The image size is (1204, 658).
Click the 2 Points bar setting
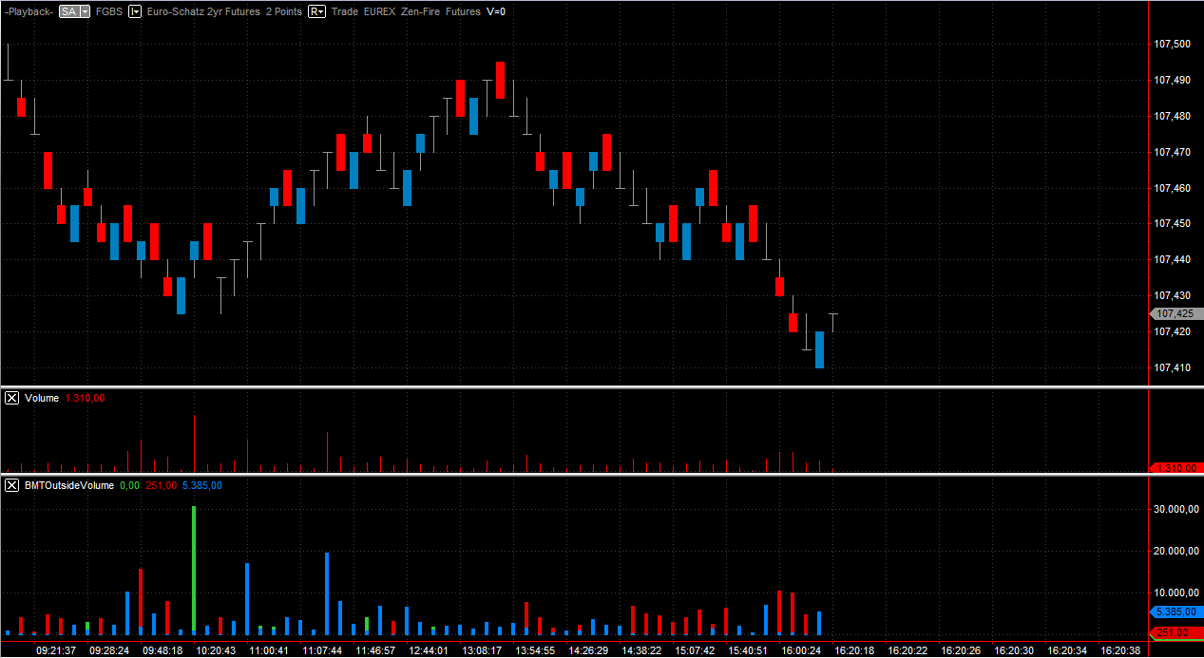click(283, 11)
